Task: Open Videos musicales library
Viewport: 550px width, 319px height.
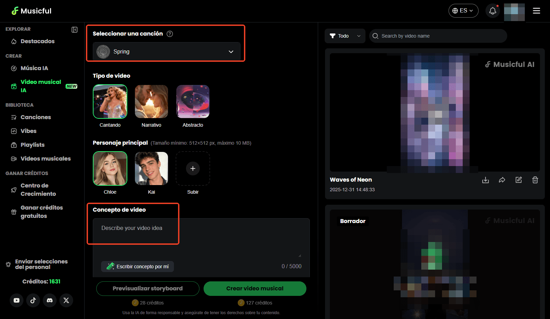Action: [x=46, y=159]
